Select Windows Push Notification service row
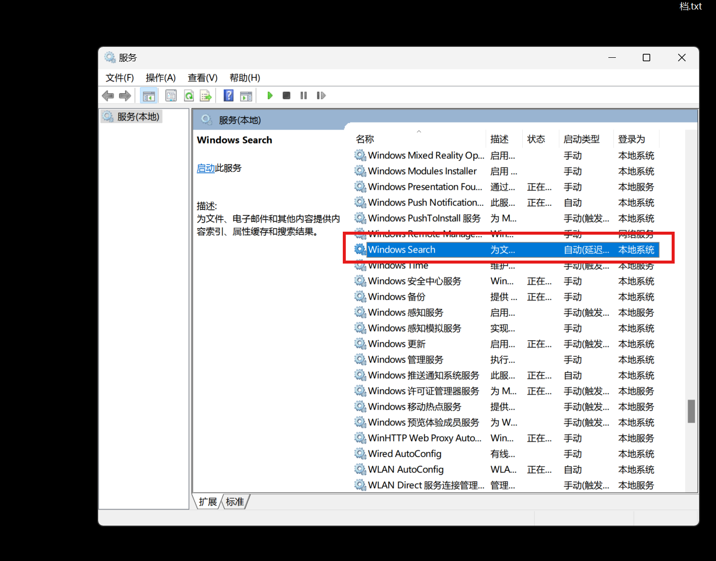Image resolution: width=716 pixels, height=561 pixels. tap(506, 203)
